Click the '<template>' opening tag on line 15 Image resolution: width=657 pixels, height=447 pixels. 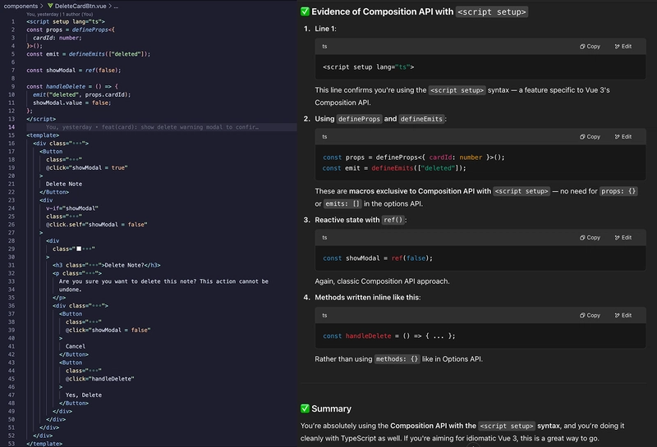tap(43, 135)
